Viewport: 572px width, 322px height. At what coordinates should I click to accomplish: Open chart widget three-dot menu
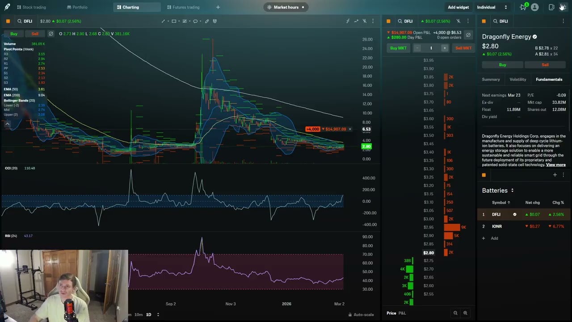click(x=373, y=21)
